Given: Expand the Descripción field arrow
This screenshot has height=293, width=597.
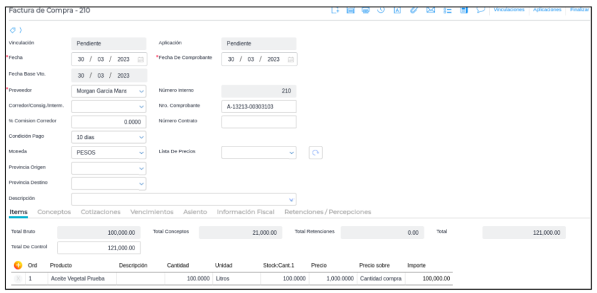Looking at the screenshot, I should (x=291, y=199).
